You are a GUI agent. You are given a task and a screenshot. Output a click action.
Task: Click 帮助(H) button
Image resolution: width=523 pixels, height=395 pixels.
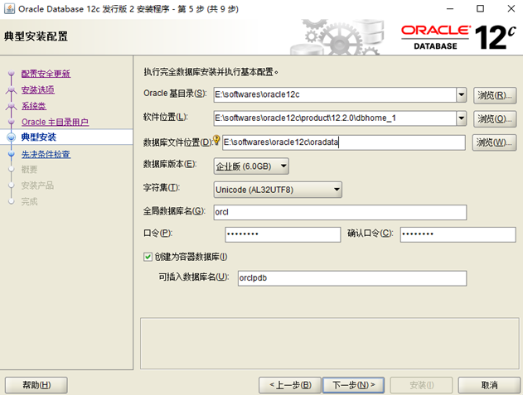(x=36, y=385)
